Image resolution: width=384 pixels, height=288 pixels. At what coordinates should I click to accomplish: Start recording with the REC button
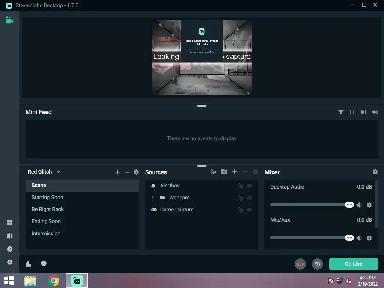[x=300, y=264]
